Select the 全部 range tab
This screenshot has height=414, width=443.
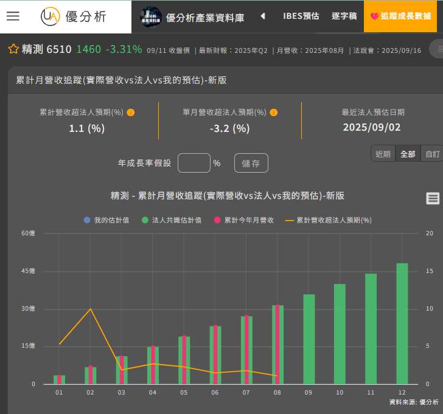pos(408,154)
